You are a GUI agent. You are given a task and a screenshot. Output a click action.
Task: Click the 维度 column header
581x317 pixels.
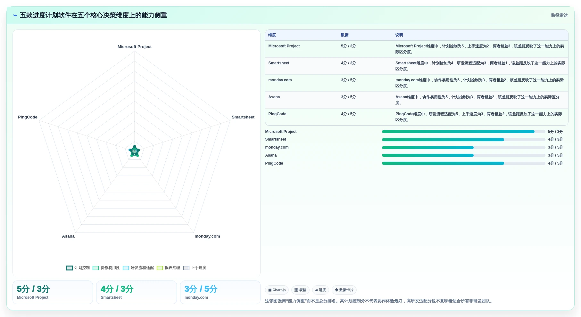(x=272, y=35)
